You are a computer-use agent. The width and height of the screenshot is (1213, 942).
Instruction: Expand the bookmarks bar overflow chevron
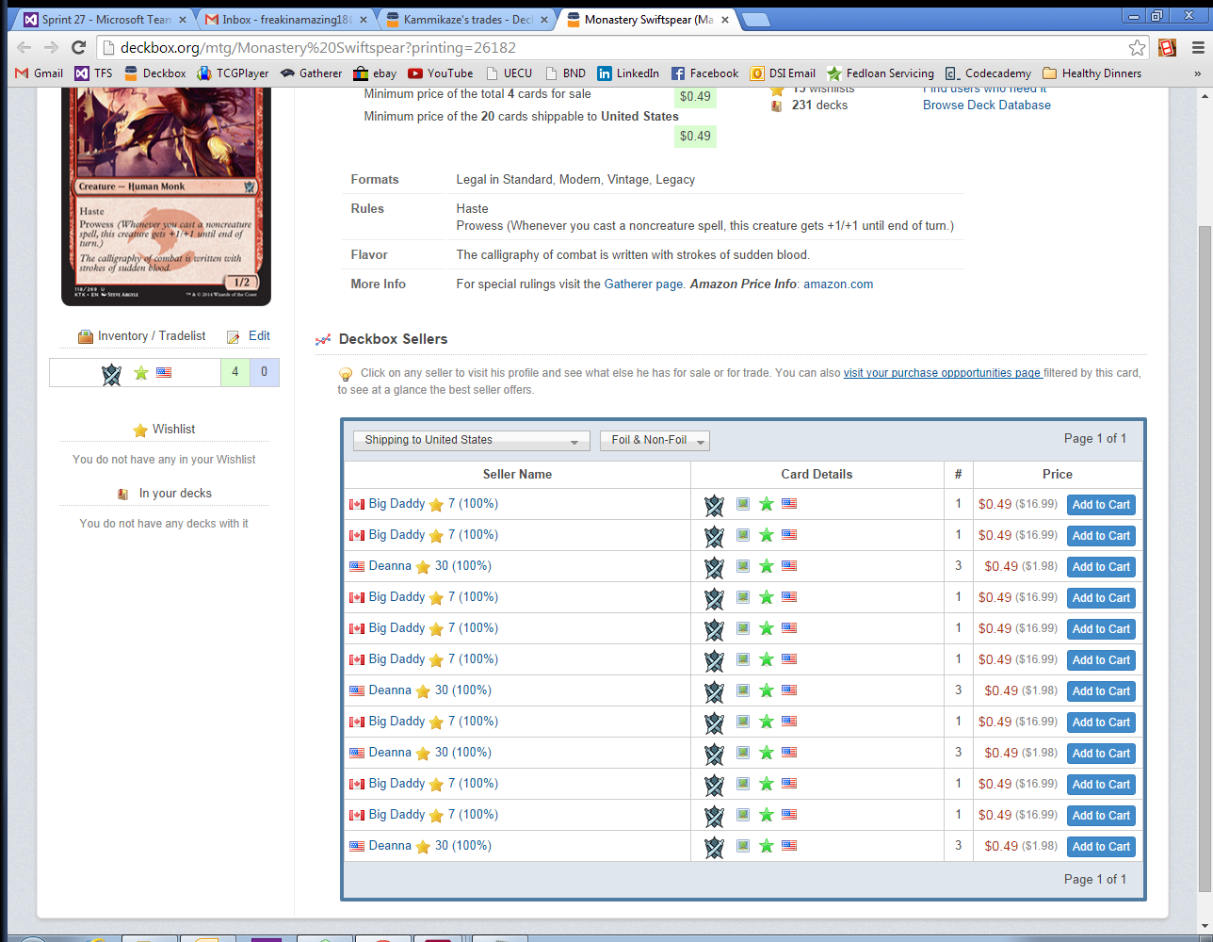pos(1197,73)
